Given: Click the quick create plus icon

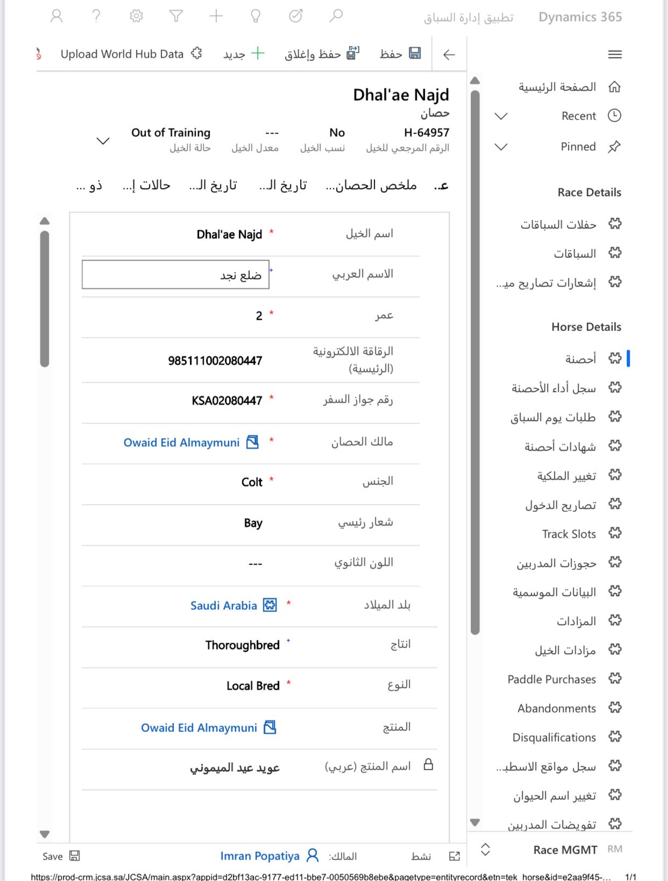Looking at the screenshot, I should [x=216, y=16].
